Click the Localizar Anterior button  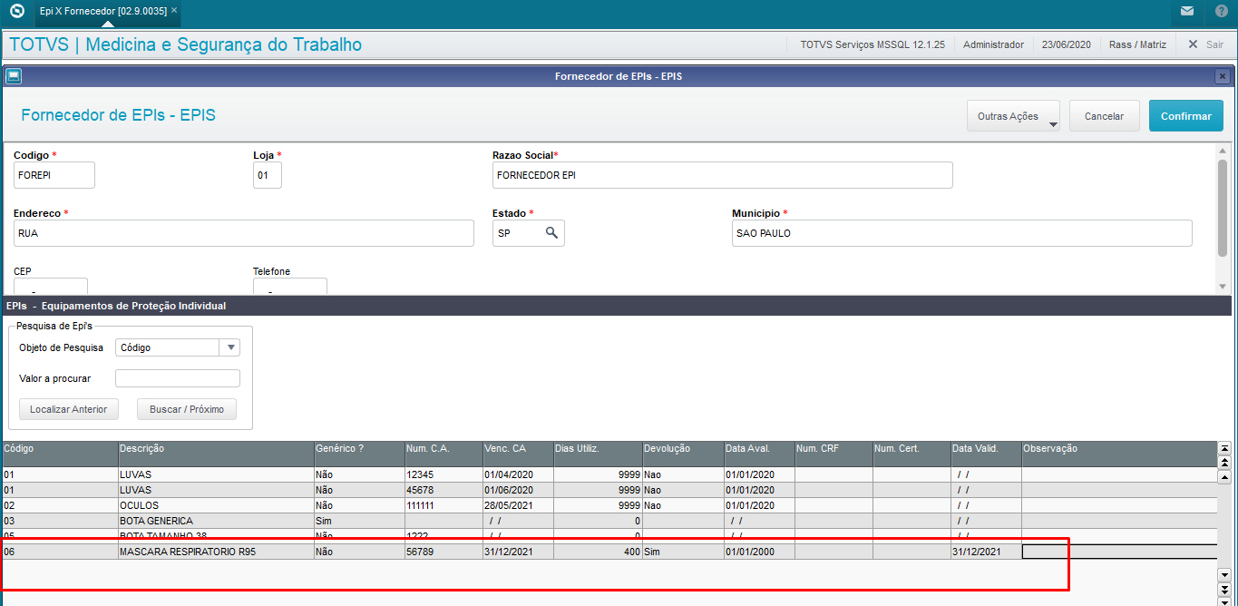coord(69,409)
